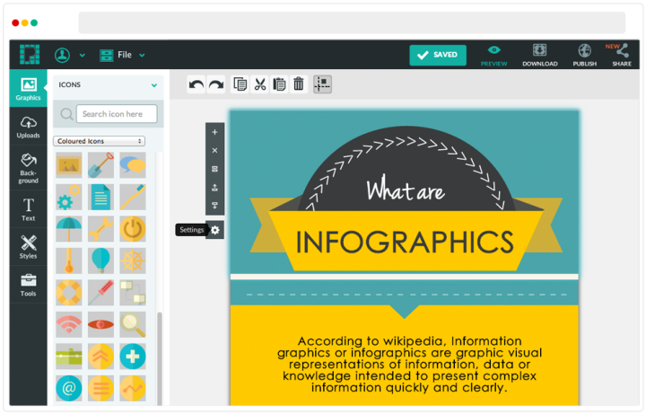
Task: Select the toothbrush icon
Action: coord(133,197)
